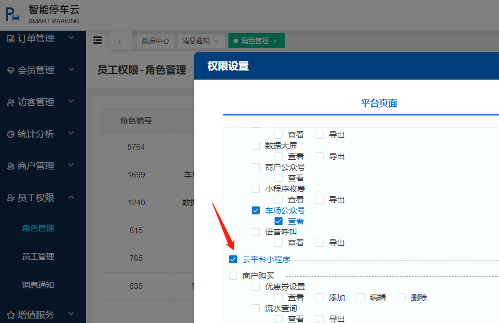Click the 商户管理 building icon
The width and height of the screenshot is (499, 323).
[11, 166]
